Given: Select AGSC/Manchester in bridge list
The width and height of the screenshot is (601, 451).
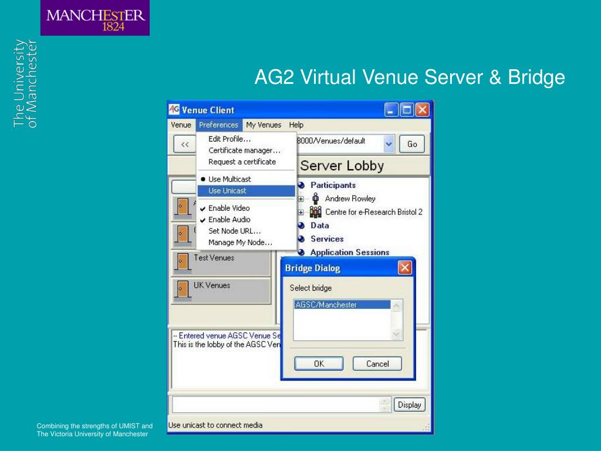Looking at the screenshot, I should 342,305.
